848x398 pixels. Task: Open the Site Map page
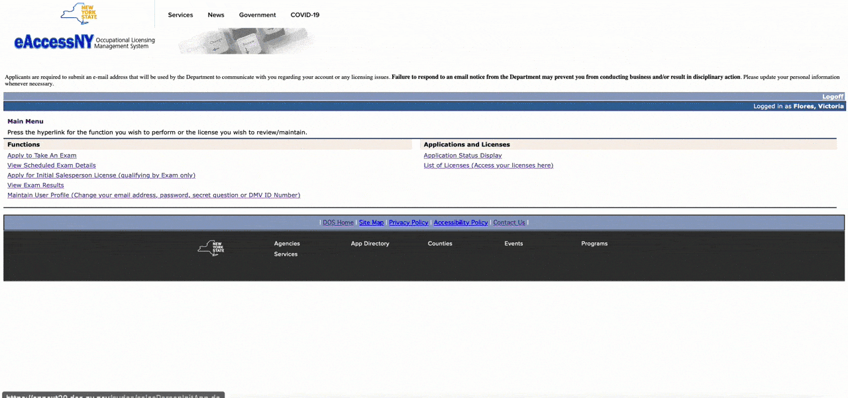click(x=371, y=222)
